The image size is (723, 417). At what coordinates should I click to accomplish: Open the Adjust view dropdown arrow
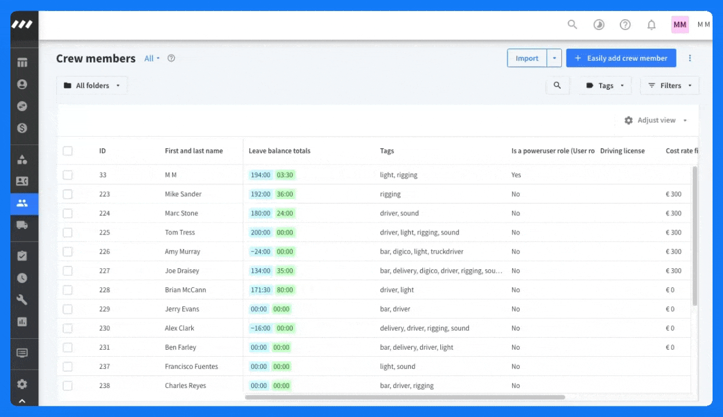pyautogui.click(x=685, y=120)
